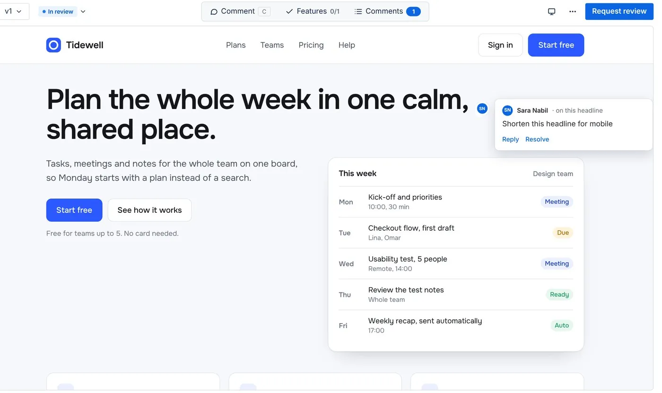Viewport: 662px width, 393px height.
Task: Open the Teams nav link
Action: pos(272,45)
